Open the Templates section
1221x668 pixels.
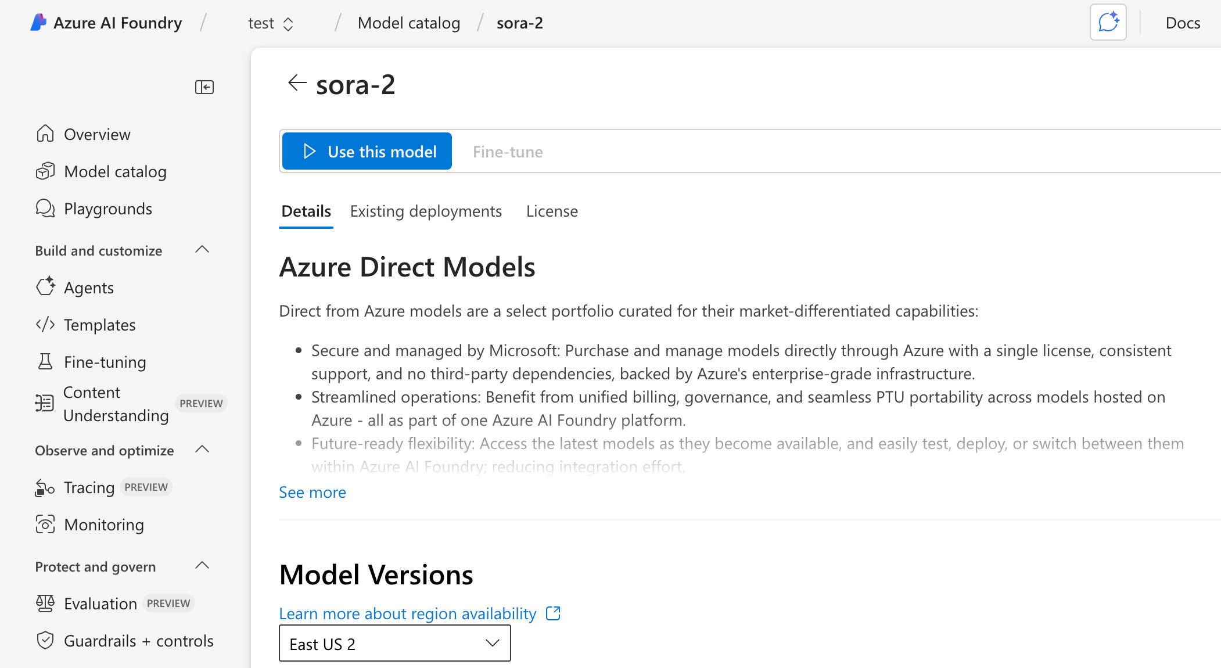(x=99, y=325)
